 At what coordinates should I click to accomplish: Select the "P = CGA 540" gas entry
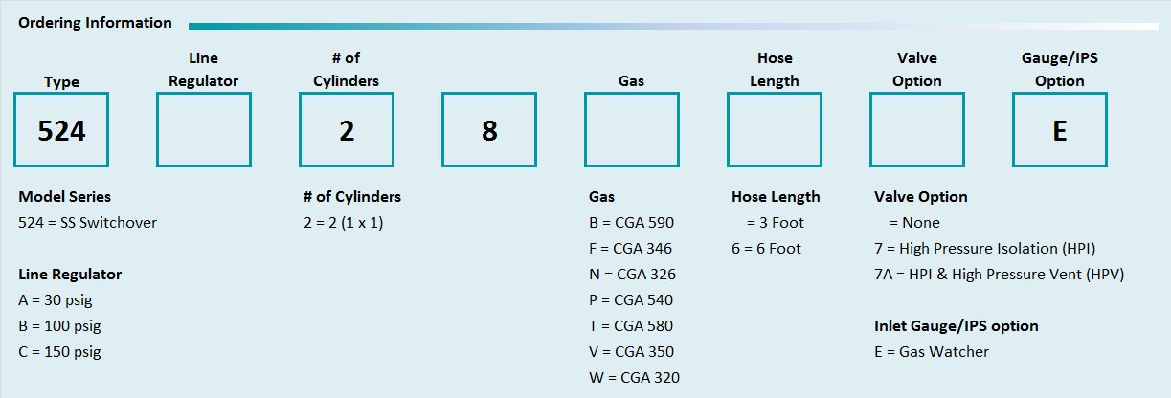point(632,300)
